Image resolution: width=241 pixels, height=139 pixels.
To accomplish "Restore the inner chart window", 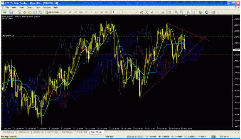I will coord(235,7).
